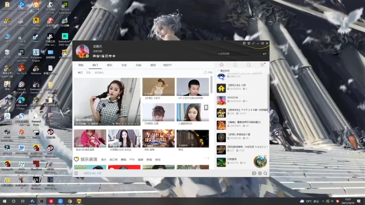This screenshot has height=205, width=365.
Task: Open the WeGame desktop shortcut
Action: tap(36, 70)
